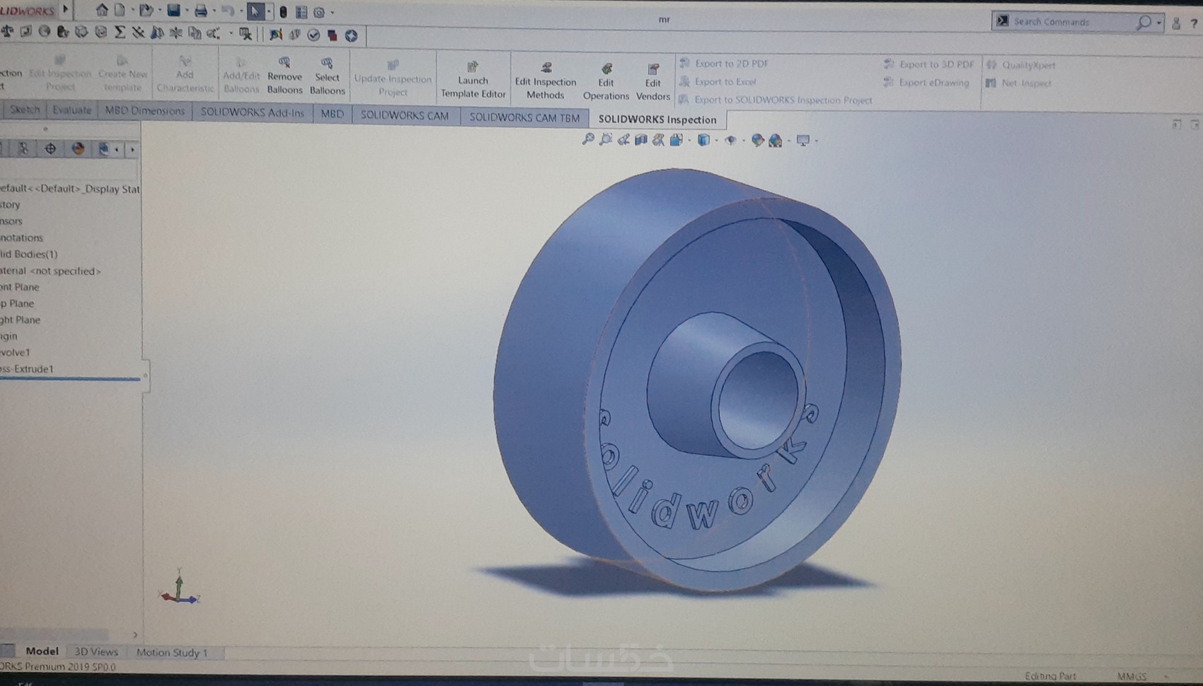The image size is (1203, 686).
Task: Activate Zoom to Area tool
Action: tap(606, 139)
